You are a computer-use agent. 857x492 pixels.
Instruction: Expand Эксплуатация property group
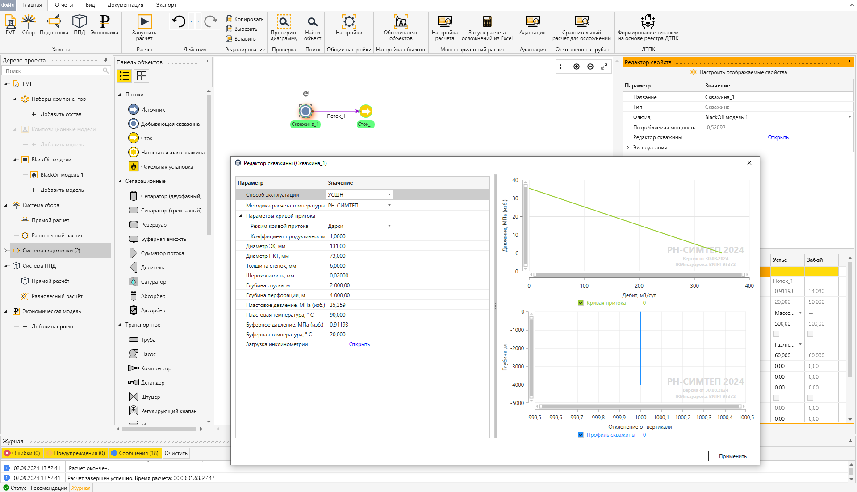(x=627, y=148)
